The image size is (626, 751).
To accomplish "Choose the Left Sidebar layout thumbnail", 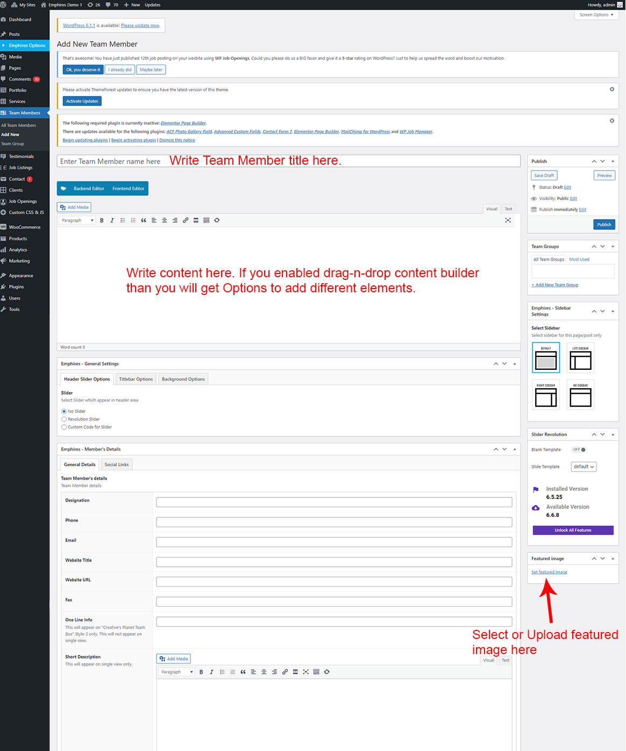I will pos(580,358).
